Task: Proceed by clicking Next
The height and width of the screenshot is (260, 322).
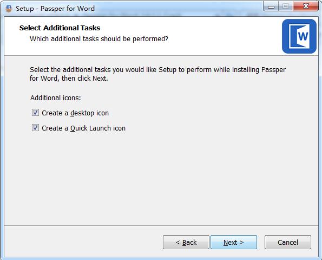Action: click(x=234, y=242)
